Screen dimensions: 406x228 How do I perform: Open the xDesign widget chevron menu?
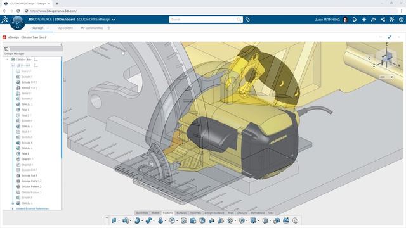[x=399, y=37]
